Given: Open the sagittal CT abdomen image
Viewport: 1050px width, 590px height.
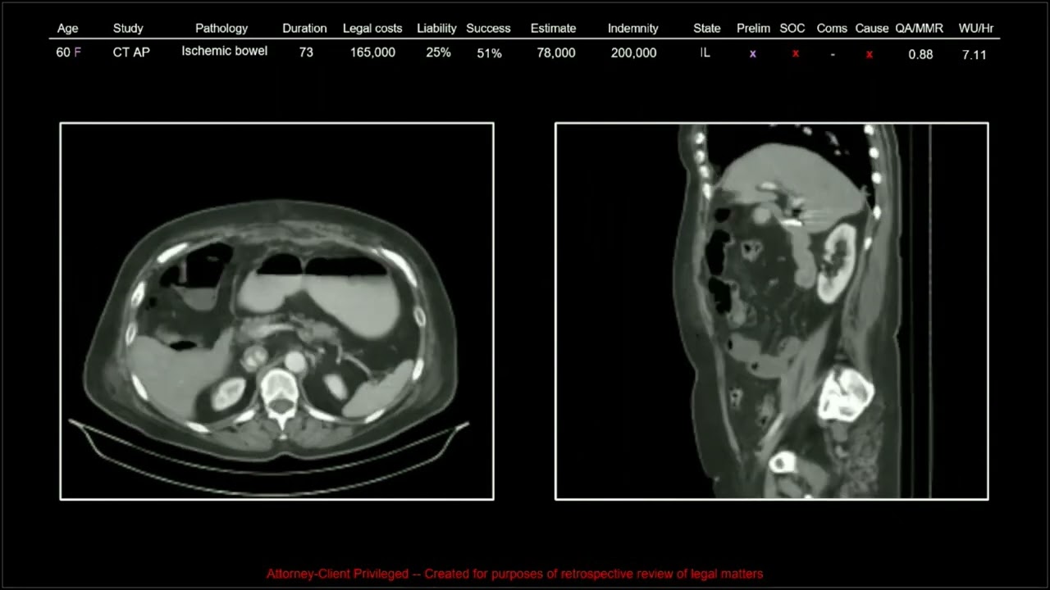Looking at the screenshot, I should click(x=772, y=311).
